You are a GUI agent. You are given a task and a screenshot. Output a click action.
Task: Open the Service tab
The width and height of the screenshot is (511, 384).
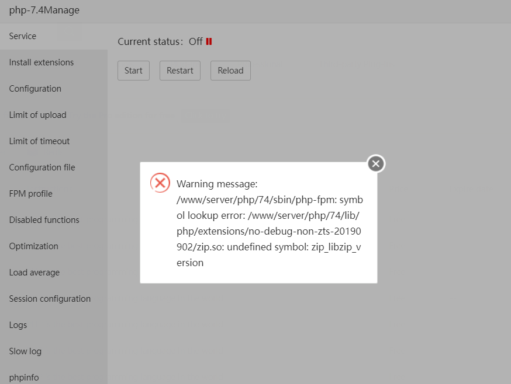pyautogui.click(x=23, y=36)
